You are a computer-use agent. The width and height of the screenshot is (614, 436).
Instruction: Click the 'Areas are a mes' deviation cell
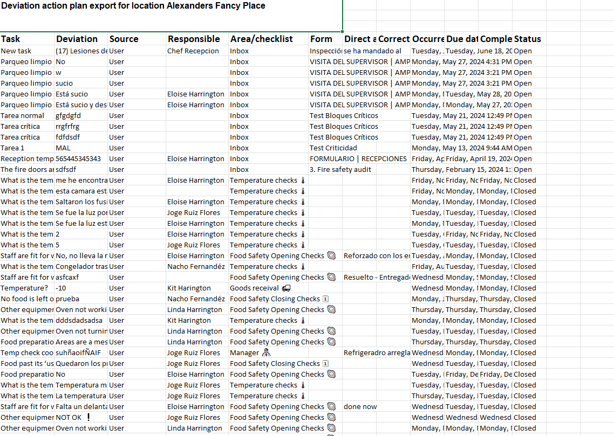click(81, 342)
